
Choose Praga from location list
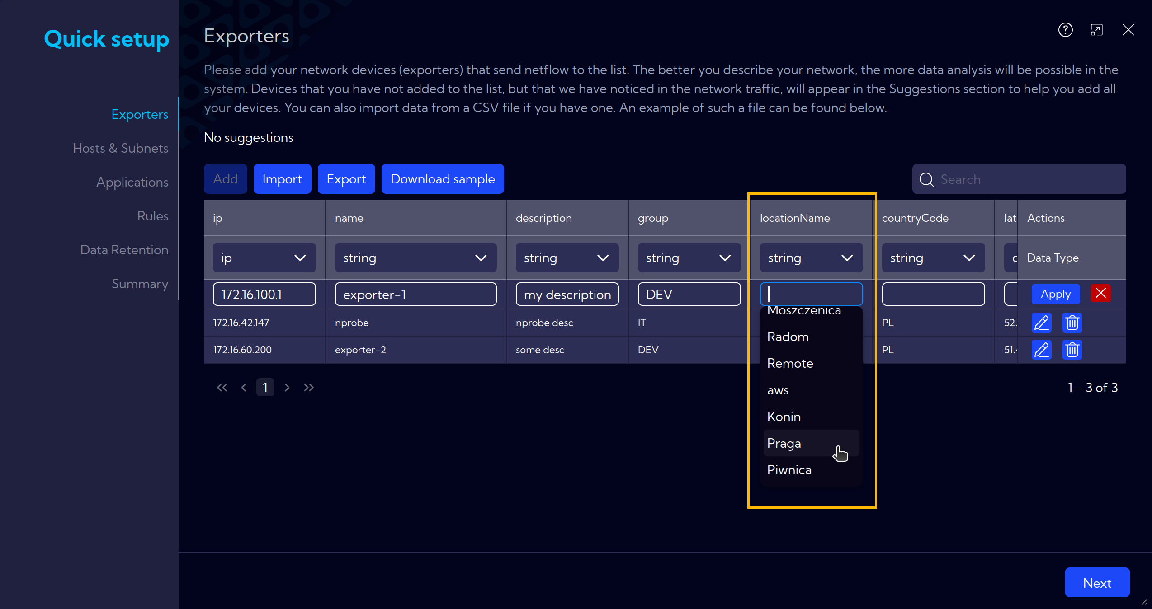pyautogui.click(x=811, y=443)
